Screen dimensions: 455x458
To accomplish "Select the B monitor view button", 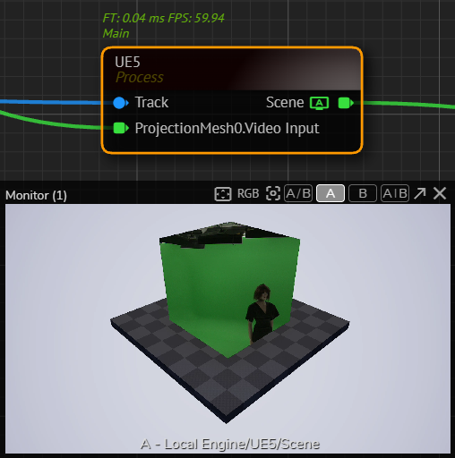I will (x=363, y=193).
